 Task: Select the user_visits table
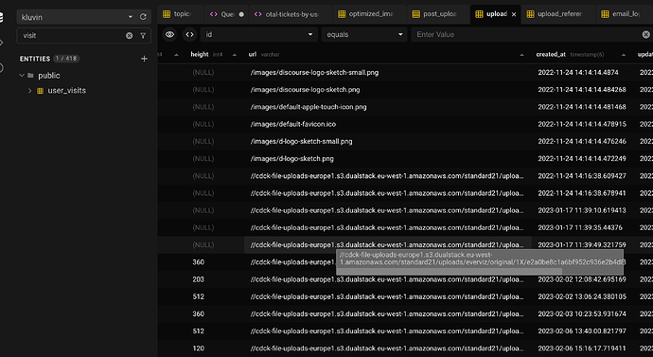(x=66, y=90)
